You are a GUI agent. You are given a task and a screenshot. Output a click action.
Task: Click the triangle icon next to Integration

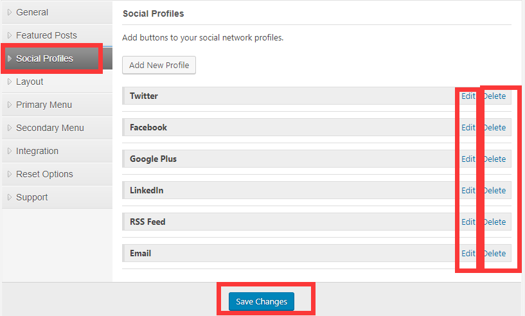10,151
